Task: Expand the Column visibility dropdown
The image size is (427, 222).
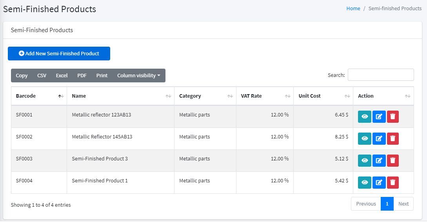Action: [x=138, y=76]
